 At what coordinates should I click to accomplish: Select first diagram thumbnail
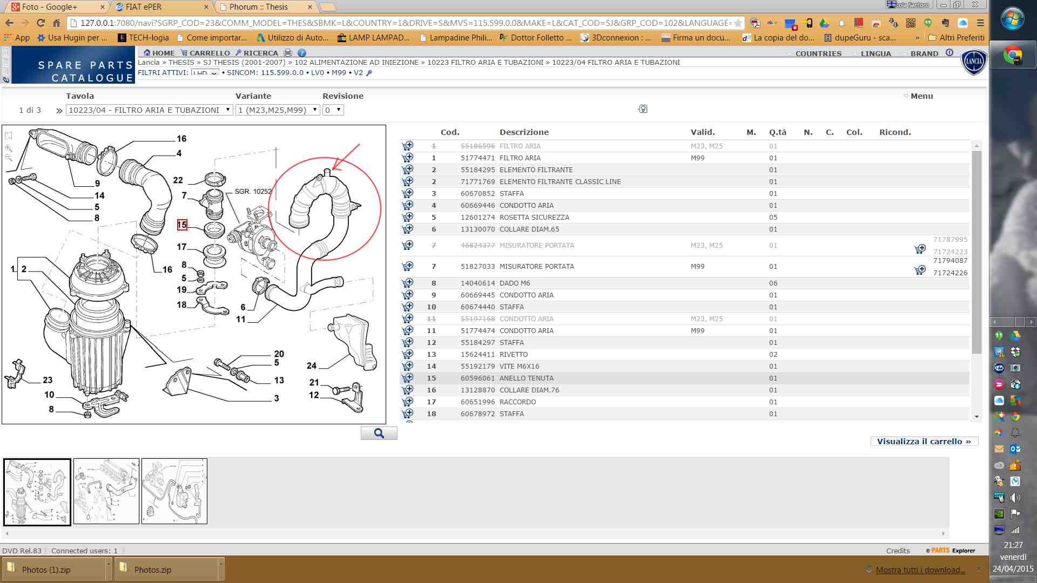(37, 492)
